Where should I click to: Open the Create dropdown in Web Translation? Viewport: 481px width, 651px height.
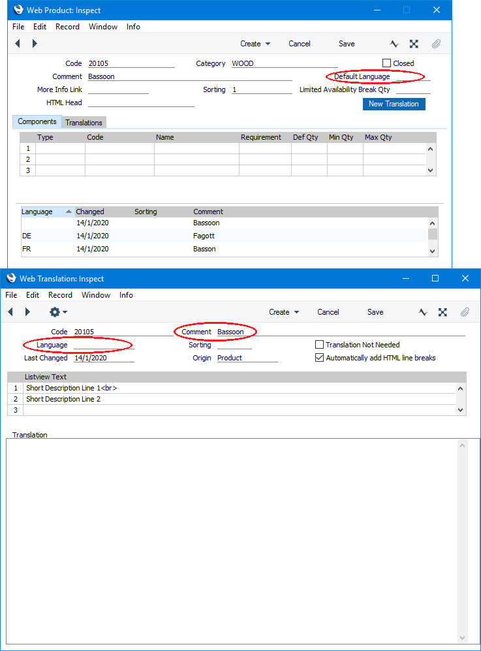click(x=284, y=312)
